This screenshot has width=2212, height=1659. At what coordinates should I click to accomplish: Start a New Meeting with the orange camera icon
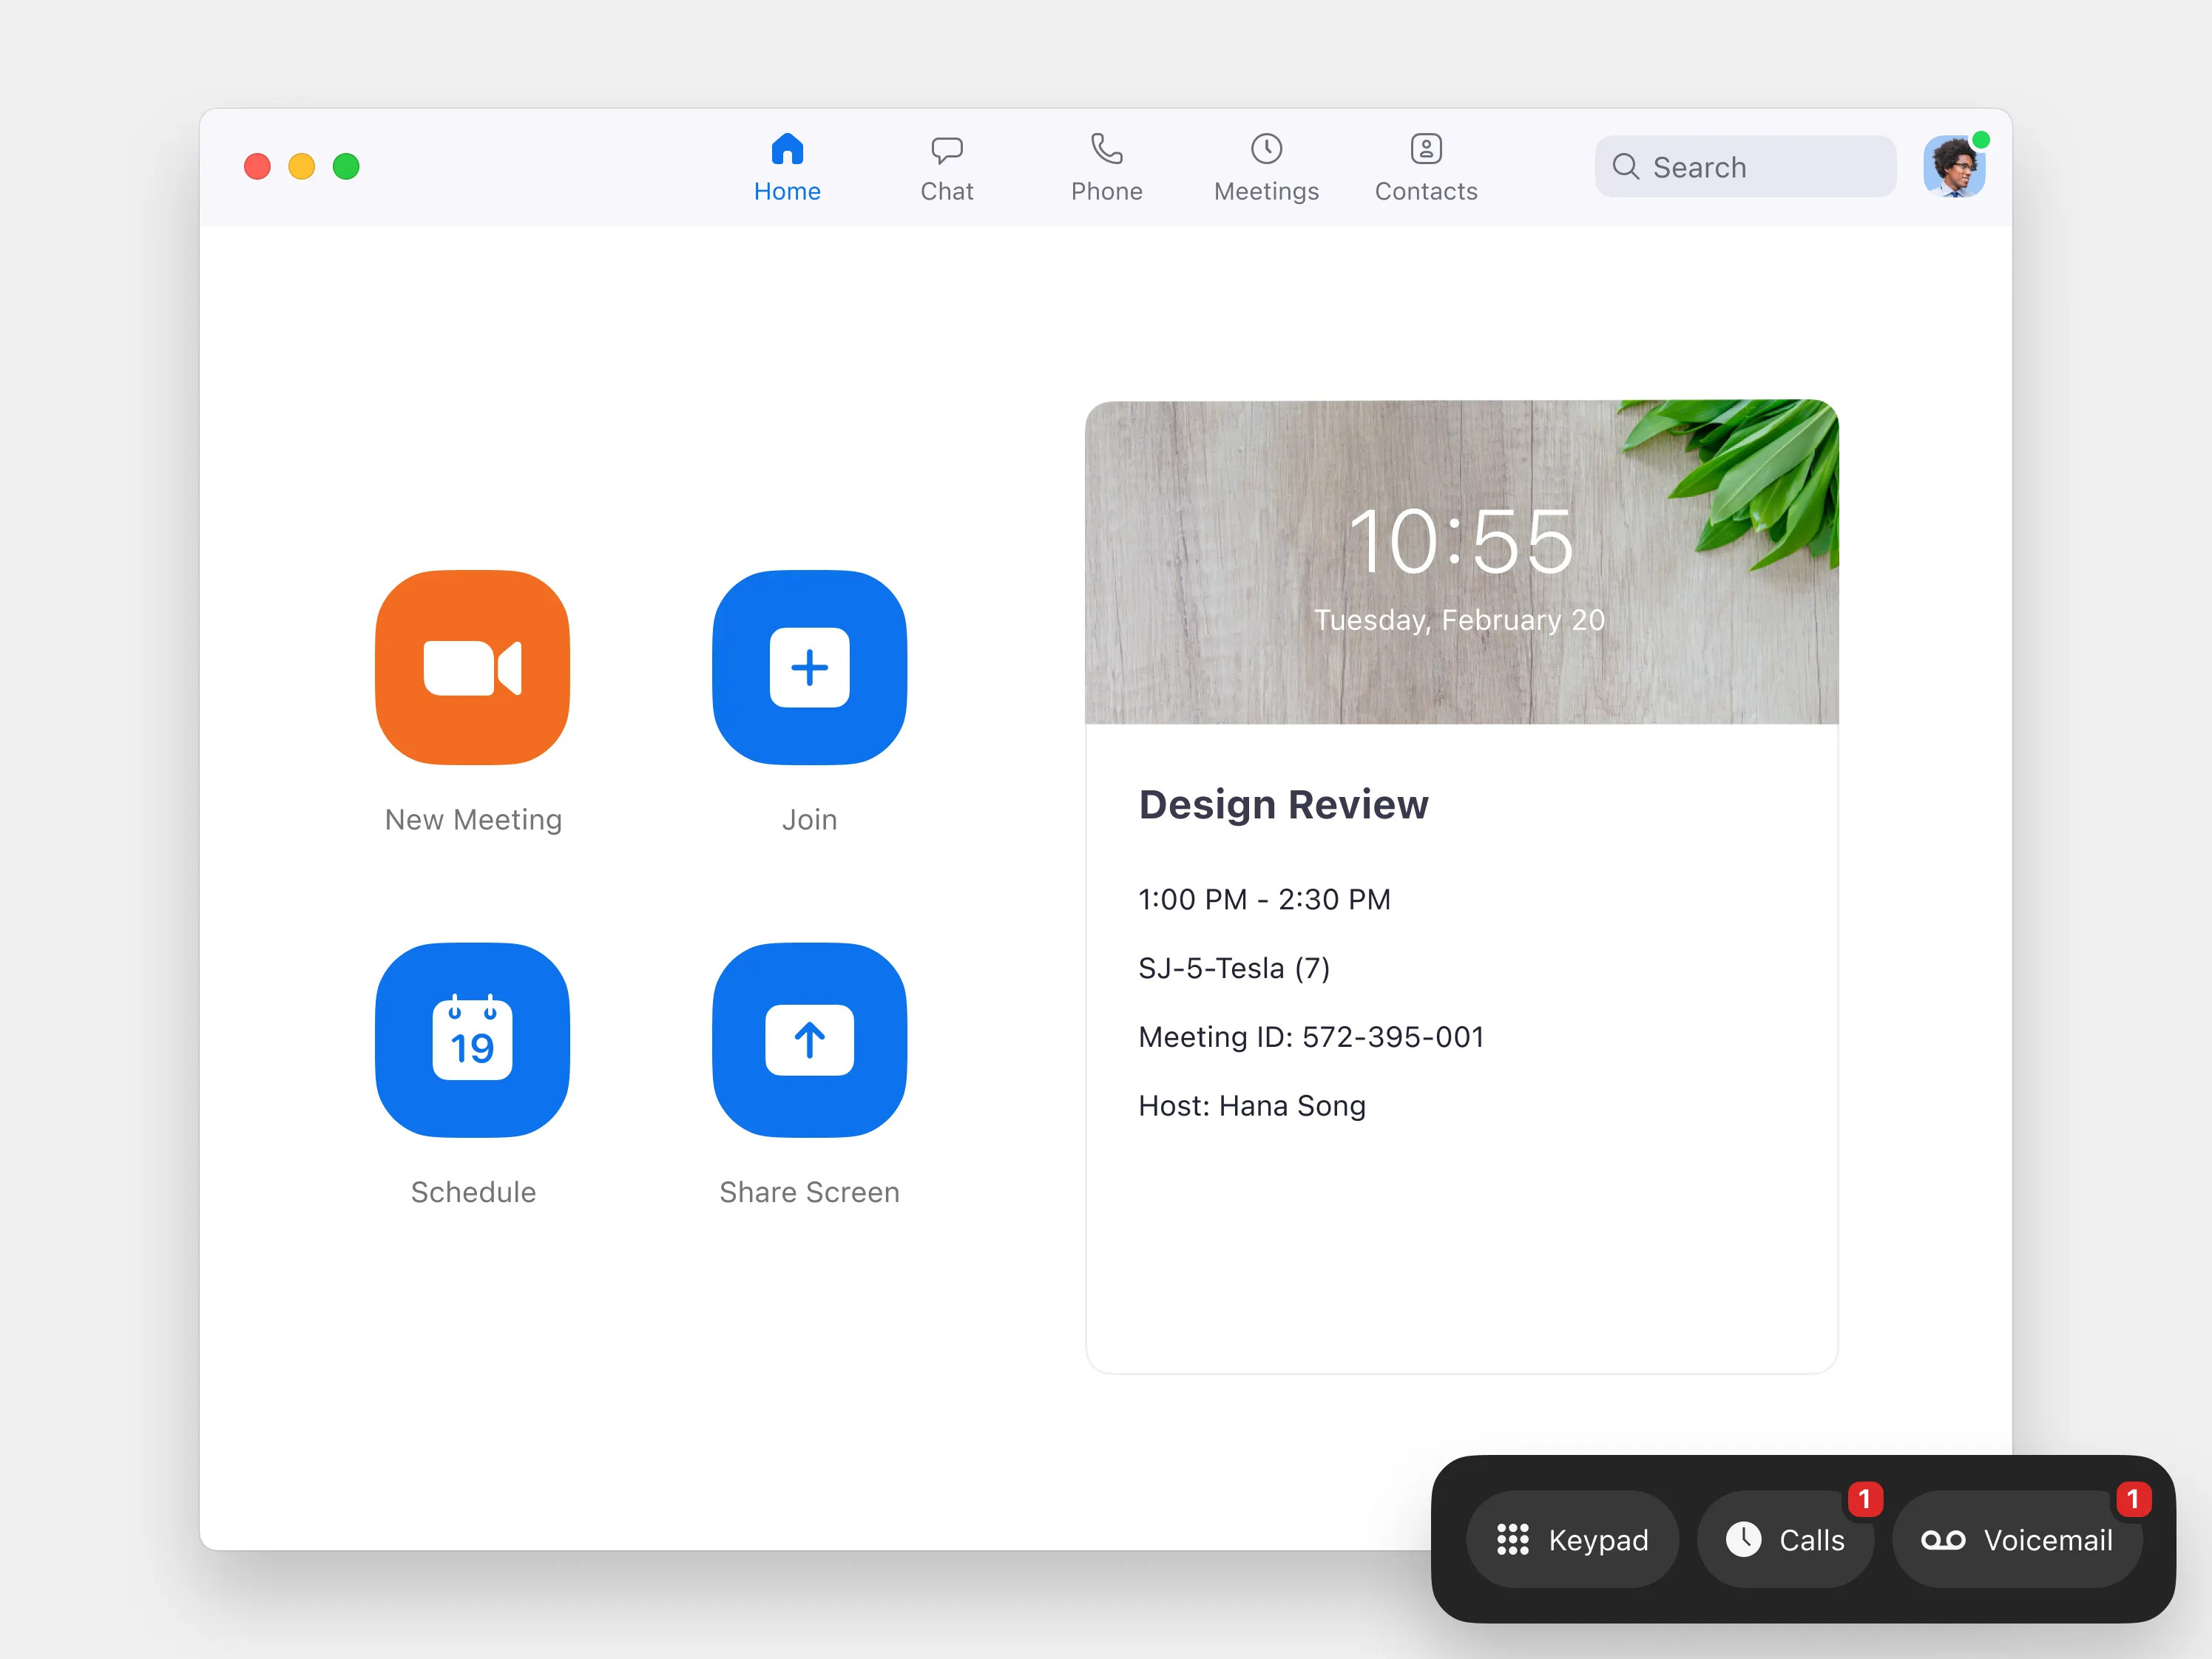pyautogui.click(x=472, y=668)
